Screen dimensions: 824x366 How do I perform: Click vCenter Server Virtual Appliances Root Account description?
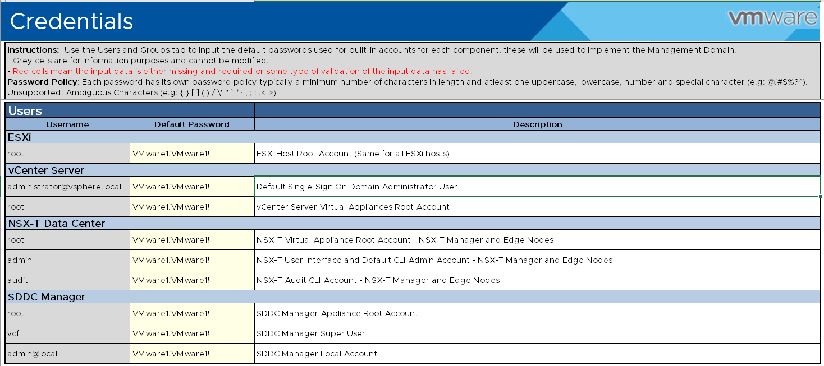click(x=537, y=207)
